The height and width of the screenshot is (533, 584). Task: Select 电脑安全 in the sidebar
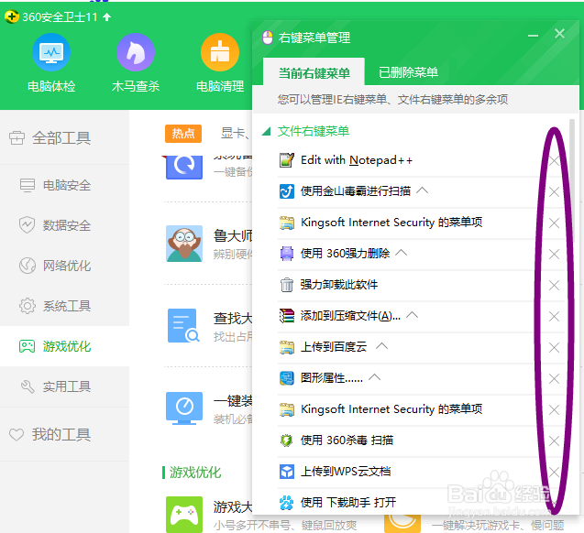pos(64,185)
